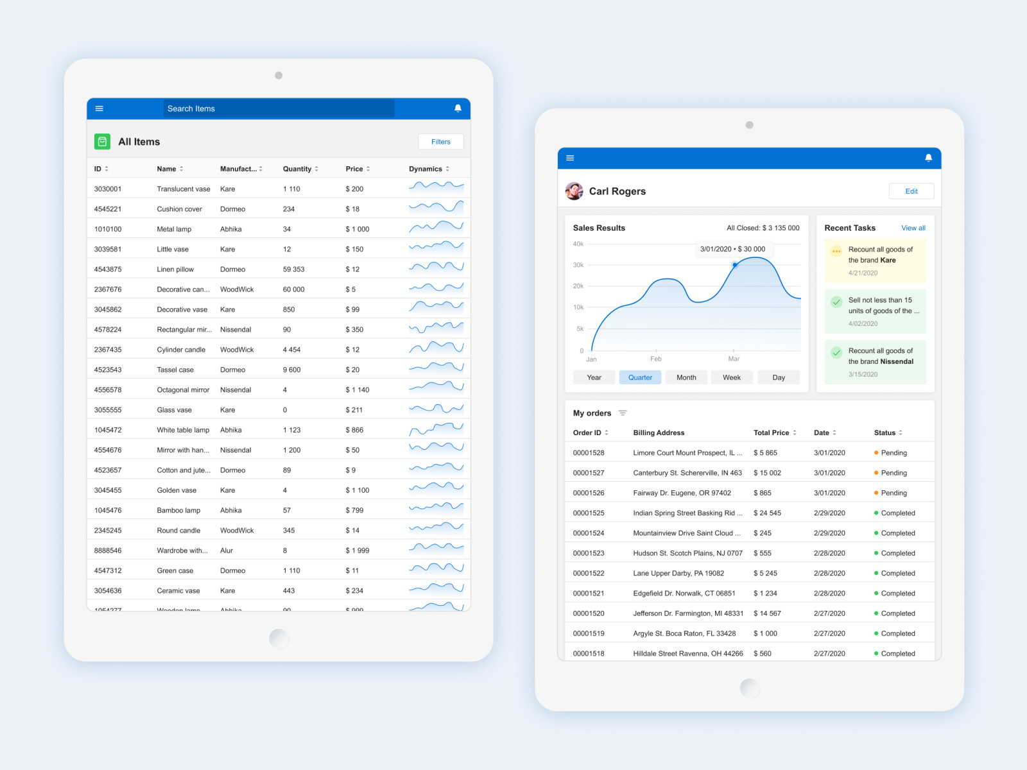Select the Week tab under the sales chart

click(732, 377)
